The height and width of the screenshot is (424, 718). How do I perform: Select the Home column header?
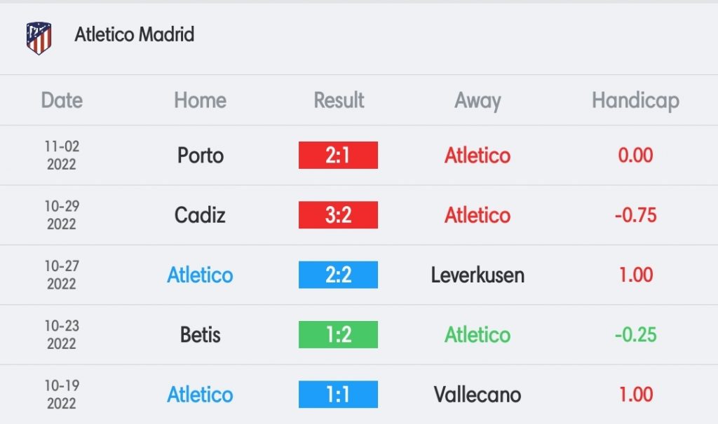(200, 100)
